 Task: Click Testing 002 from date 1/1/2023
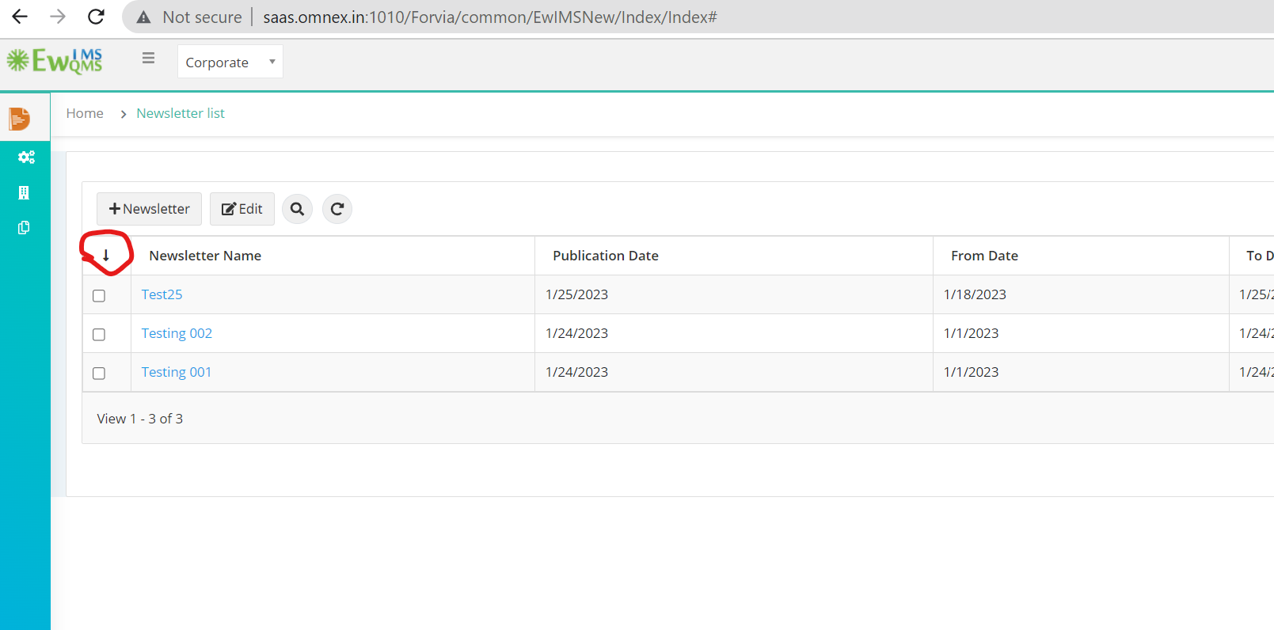tap(971, 333)
